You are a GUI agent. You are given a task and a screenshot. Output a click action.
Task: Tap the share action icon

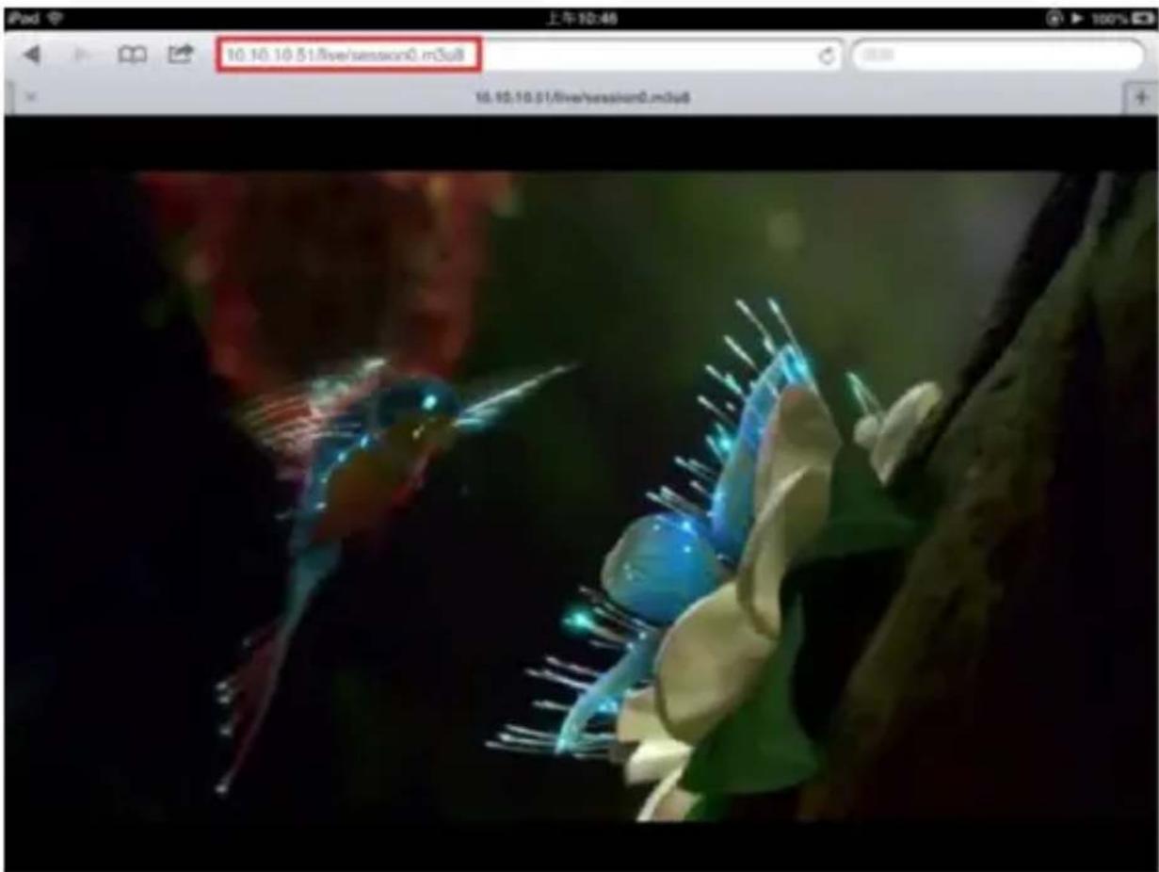pos(181,56)
